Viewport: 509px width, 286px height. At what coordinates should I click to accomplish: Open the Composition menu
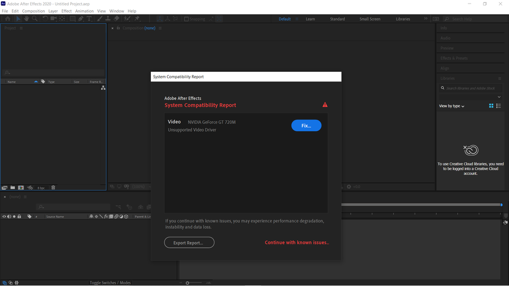(x=34, y=11)
